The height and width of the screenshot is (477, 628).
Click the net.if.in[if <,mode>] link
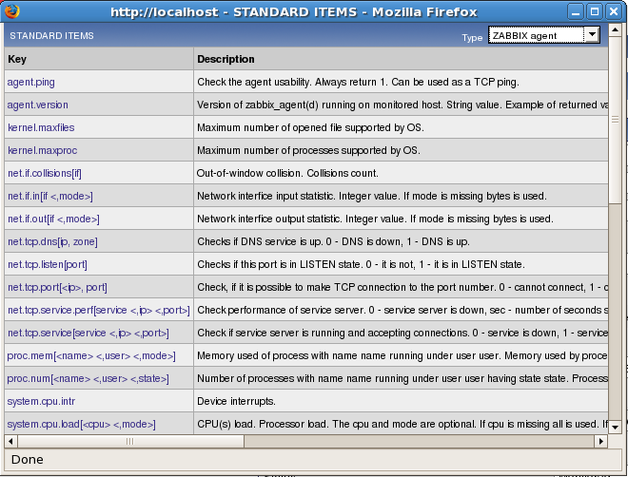50,196
